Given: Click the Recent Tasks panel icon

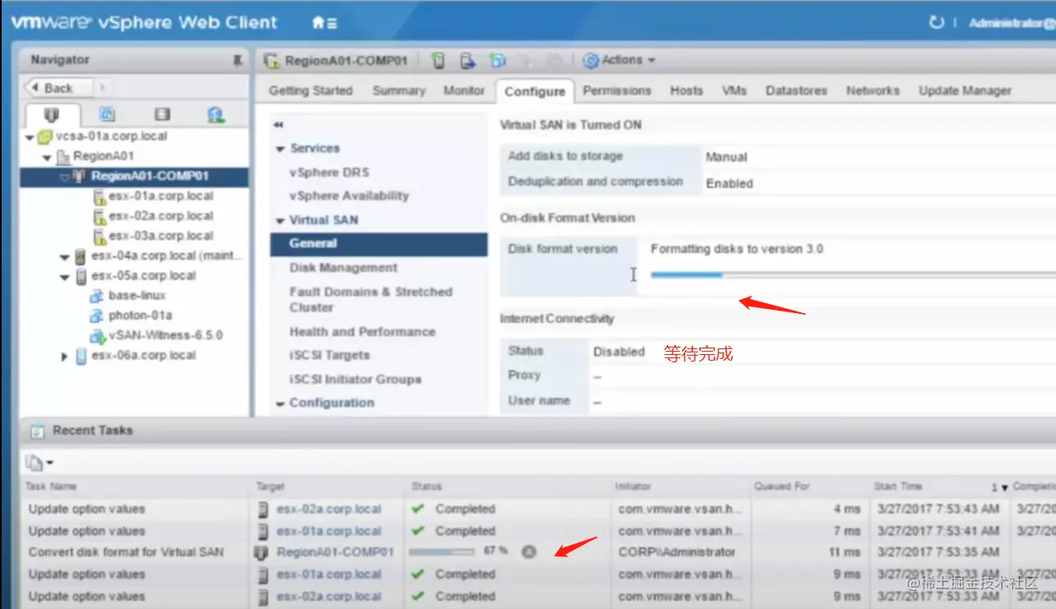Looking at the screenshot, I should [37, 430].
